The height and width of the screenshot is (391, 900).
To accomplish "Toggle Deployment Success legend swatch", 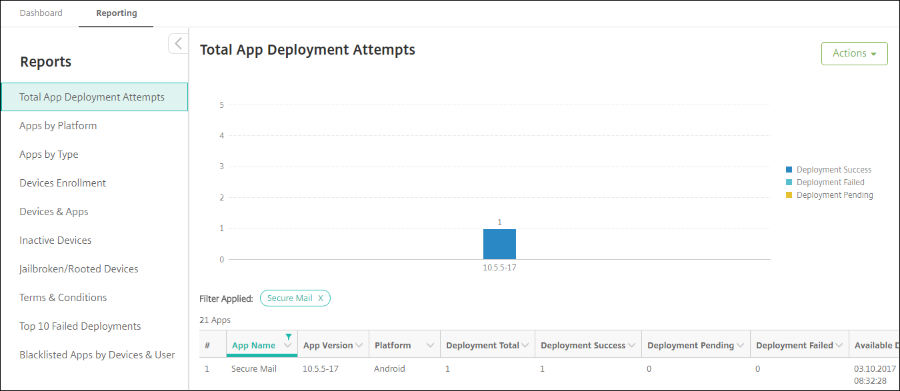I will coord(789,170).
